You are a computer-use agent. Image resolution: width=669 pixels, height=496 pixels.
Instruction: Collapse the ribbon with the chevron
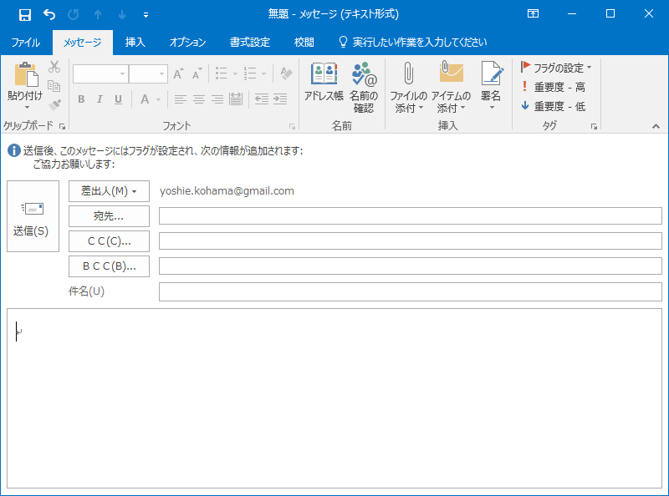[x=656, y=126]
